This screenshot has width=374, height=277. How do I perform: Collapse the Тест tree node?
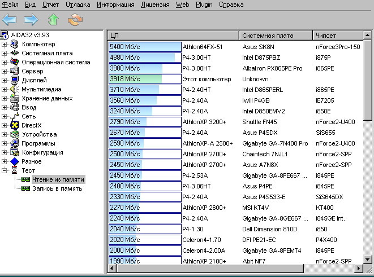pos(5,170)
